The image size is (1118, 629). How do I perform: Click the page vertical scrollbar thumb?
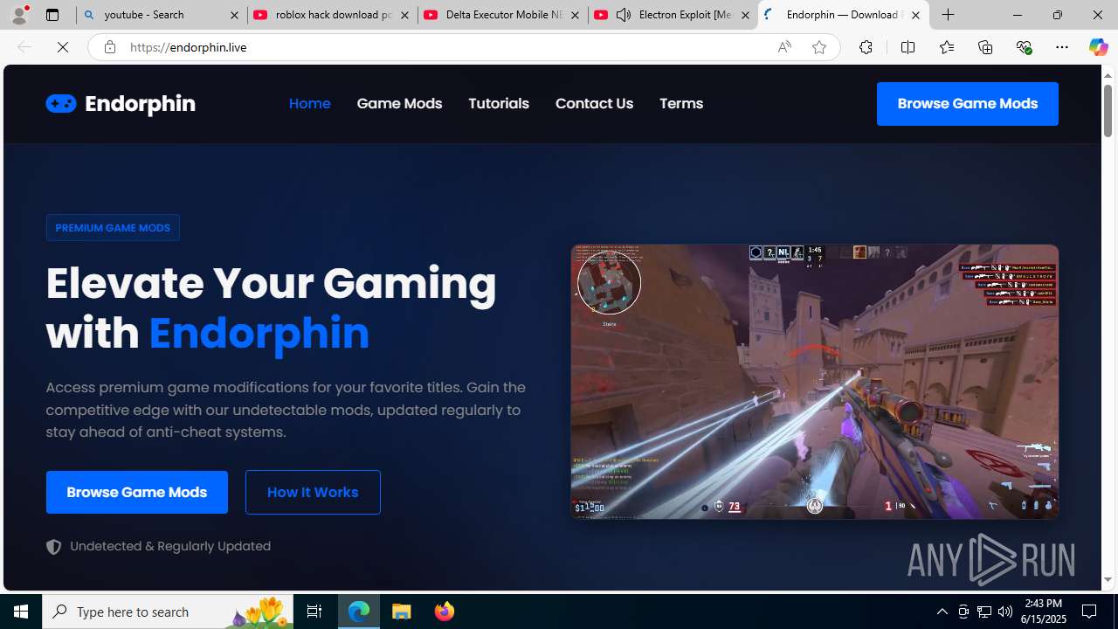coord(1108,111)
